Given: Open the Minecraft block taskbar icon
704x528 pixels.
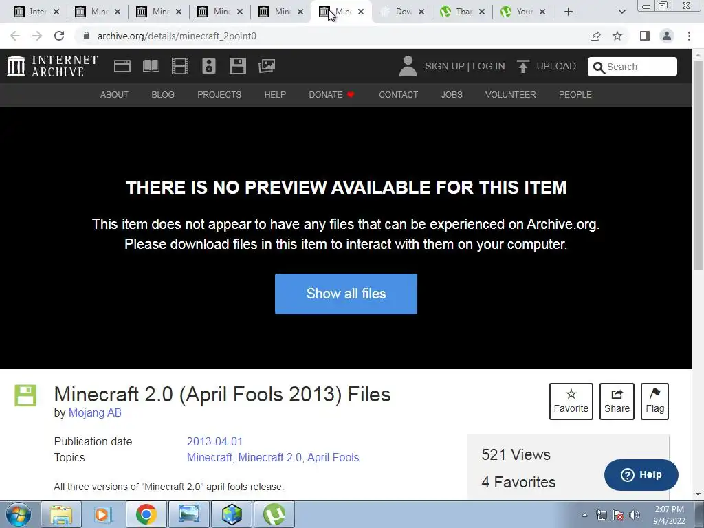Looking at the screenshot, I should pos(232,514).
